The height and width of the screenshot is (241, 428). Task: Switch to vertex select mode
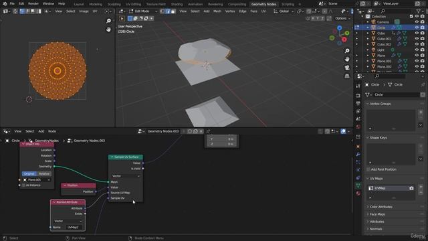(x=162, y=11)
